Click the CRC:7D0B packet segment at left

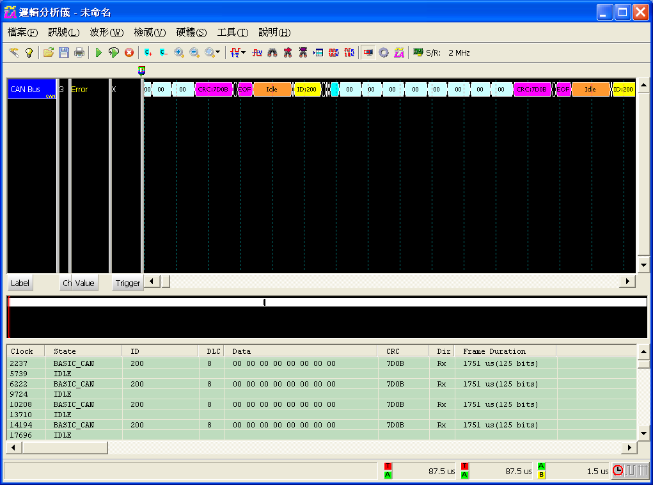tap(213, 89)
